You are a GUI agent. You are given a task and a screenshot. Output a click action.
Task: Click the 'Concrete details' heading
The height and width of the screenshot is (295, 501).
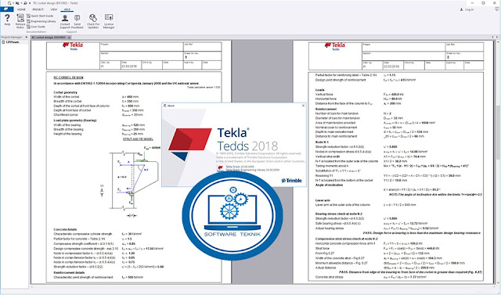pos(65,229)
